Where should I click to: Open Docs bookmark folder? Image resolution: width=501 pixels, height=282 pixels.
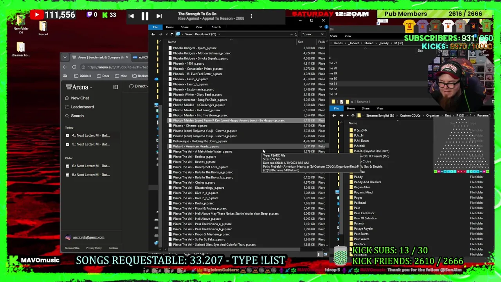pos(103,76)
